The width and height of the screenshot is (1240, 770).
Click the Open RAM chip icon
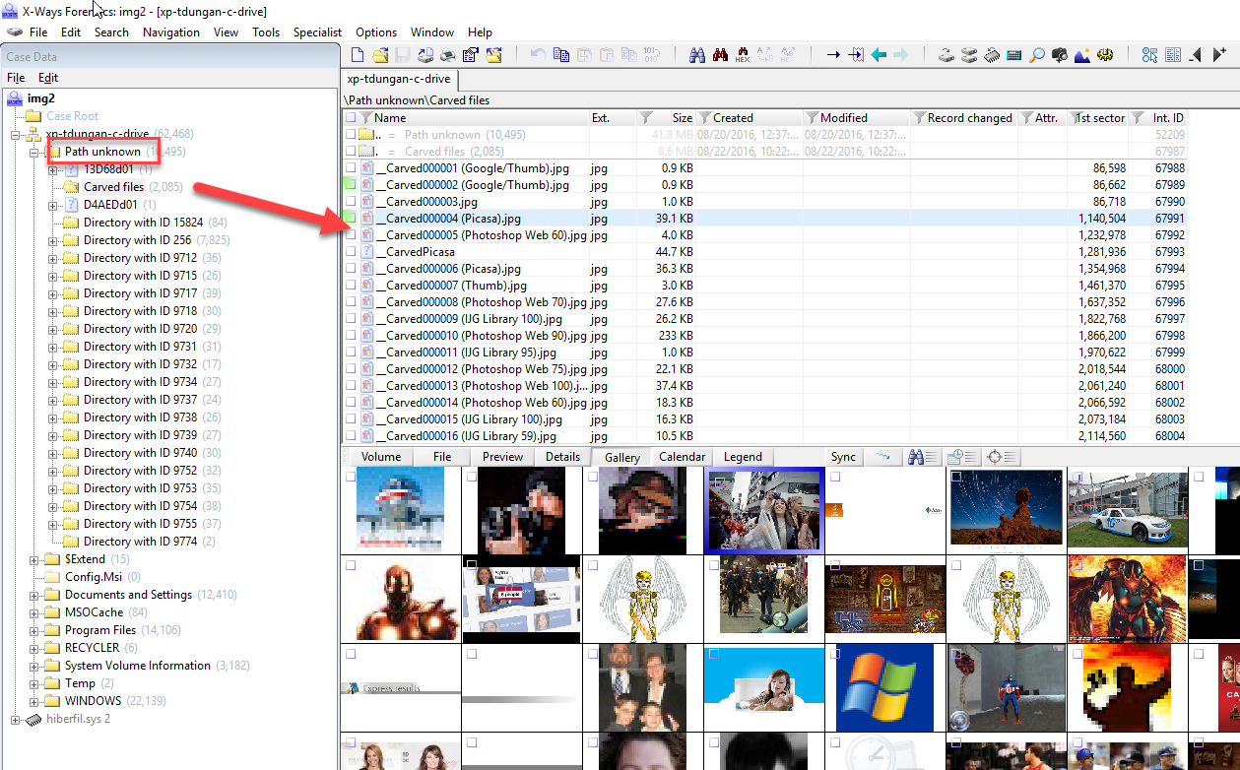point(991,55)
